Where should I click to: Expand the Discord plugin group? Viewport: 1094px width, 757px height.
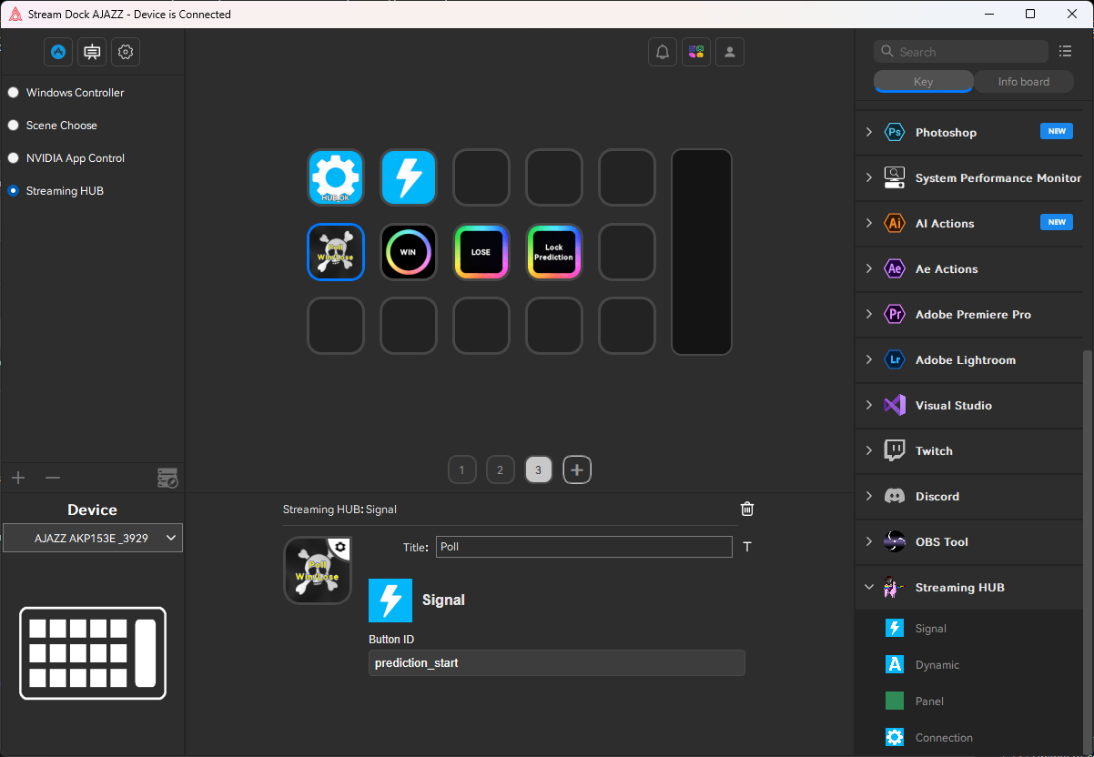[x=869, y=496]
